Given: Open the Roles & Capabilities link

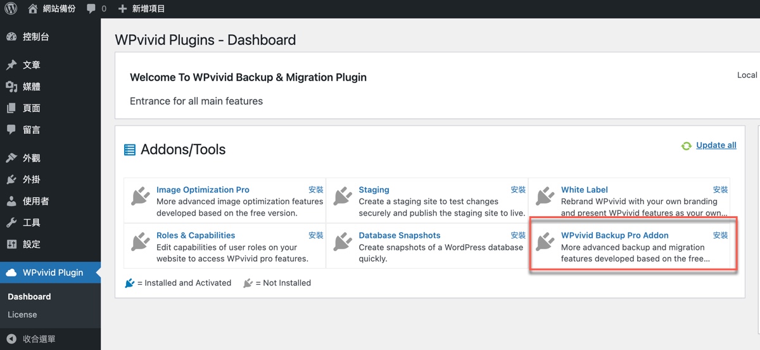Looking at the screenshot, I should pyautogui.click(x=196, y=235).
